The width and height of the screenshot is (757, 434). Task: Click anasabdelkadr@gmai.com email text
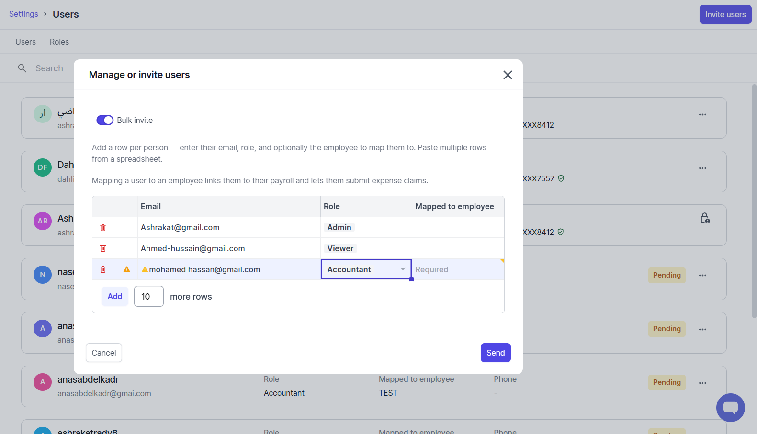click(x=104, y=393)
